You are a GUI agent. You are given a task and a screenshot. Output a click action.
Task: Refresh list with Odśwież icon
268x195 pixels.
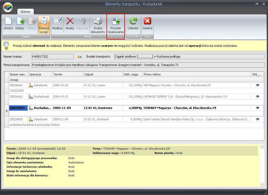coord(133,21)
